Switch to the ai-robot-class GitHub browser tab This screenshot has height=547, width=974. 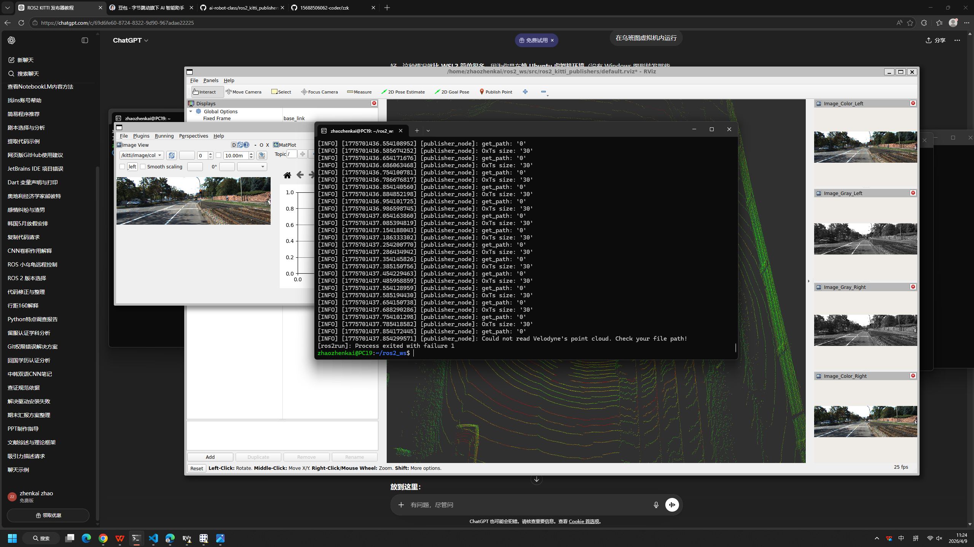(242, 8)
